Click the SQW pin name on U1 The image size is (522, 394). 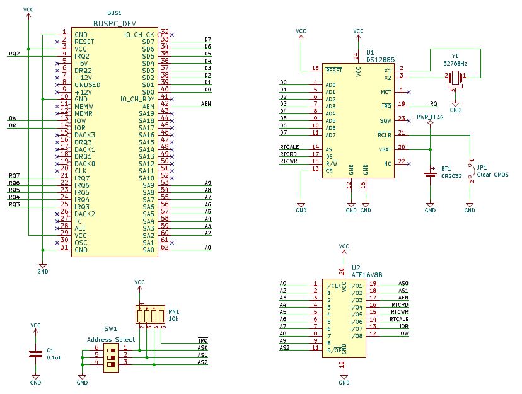click(x=385, y=121)
